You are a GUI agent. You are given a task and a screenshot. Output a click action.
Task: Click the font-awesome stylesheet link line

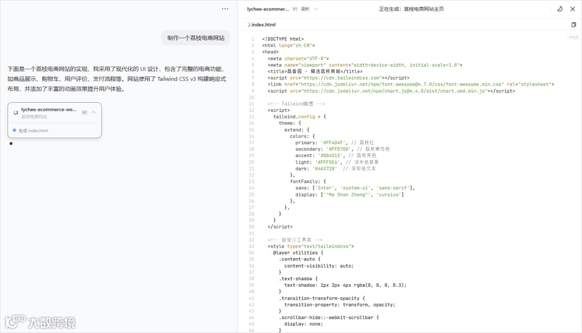click(x=411, y=84)
